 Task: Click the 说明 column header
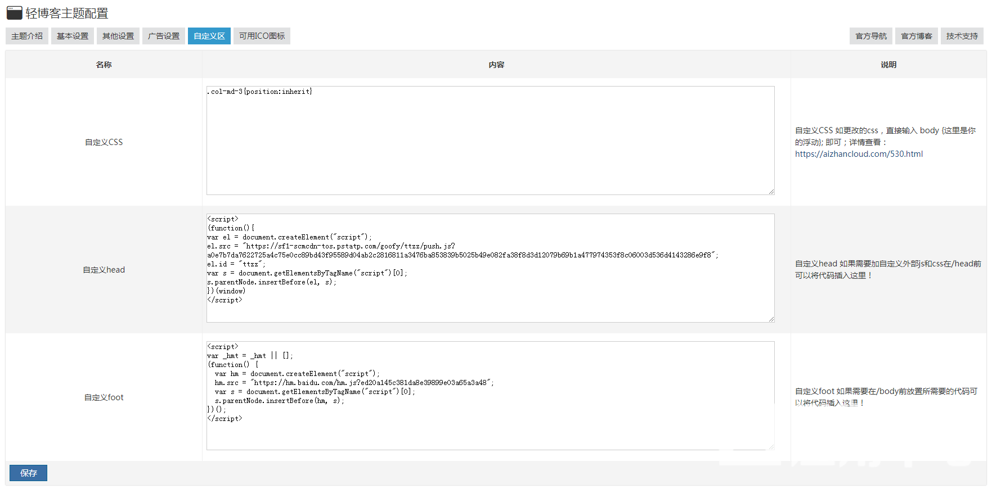pyautogui.click(x=888, y=65)
